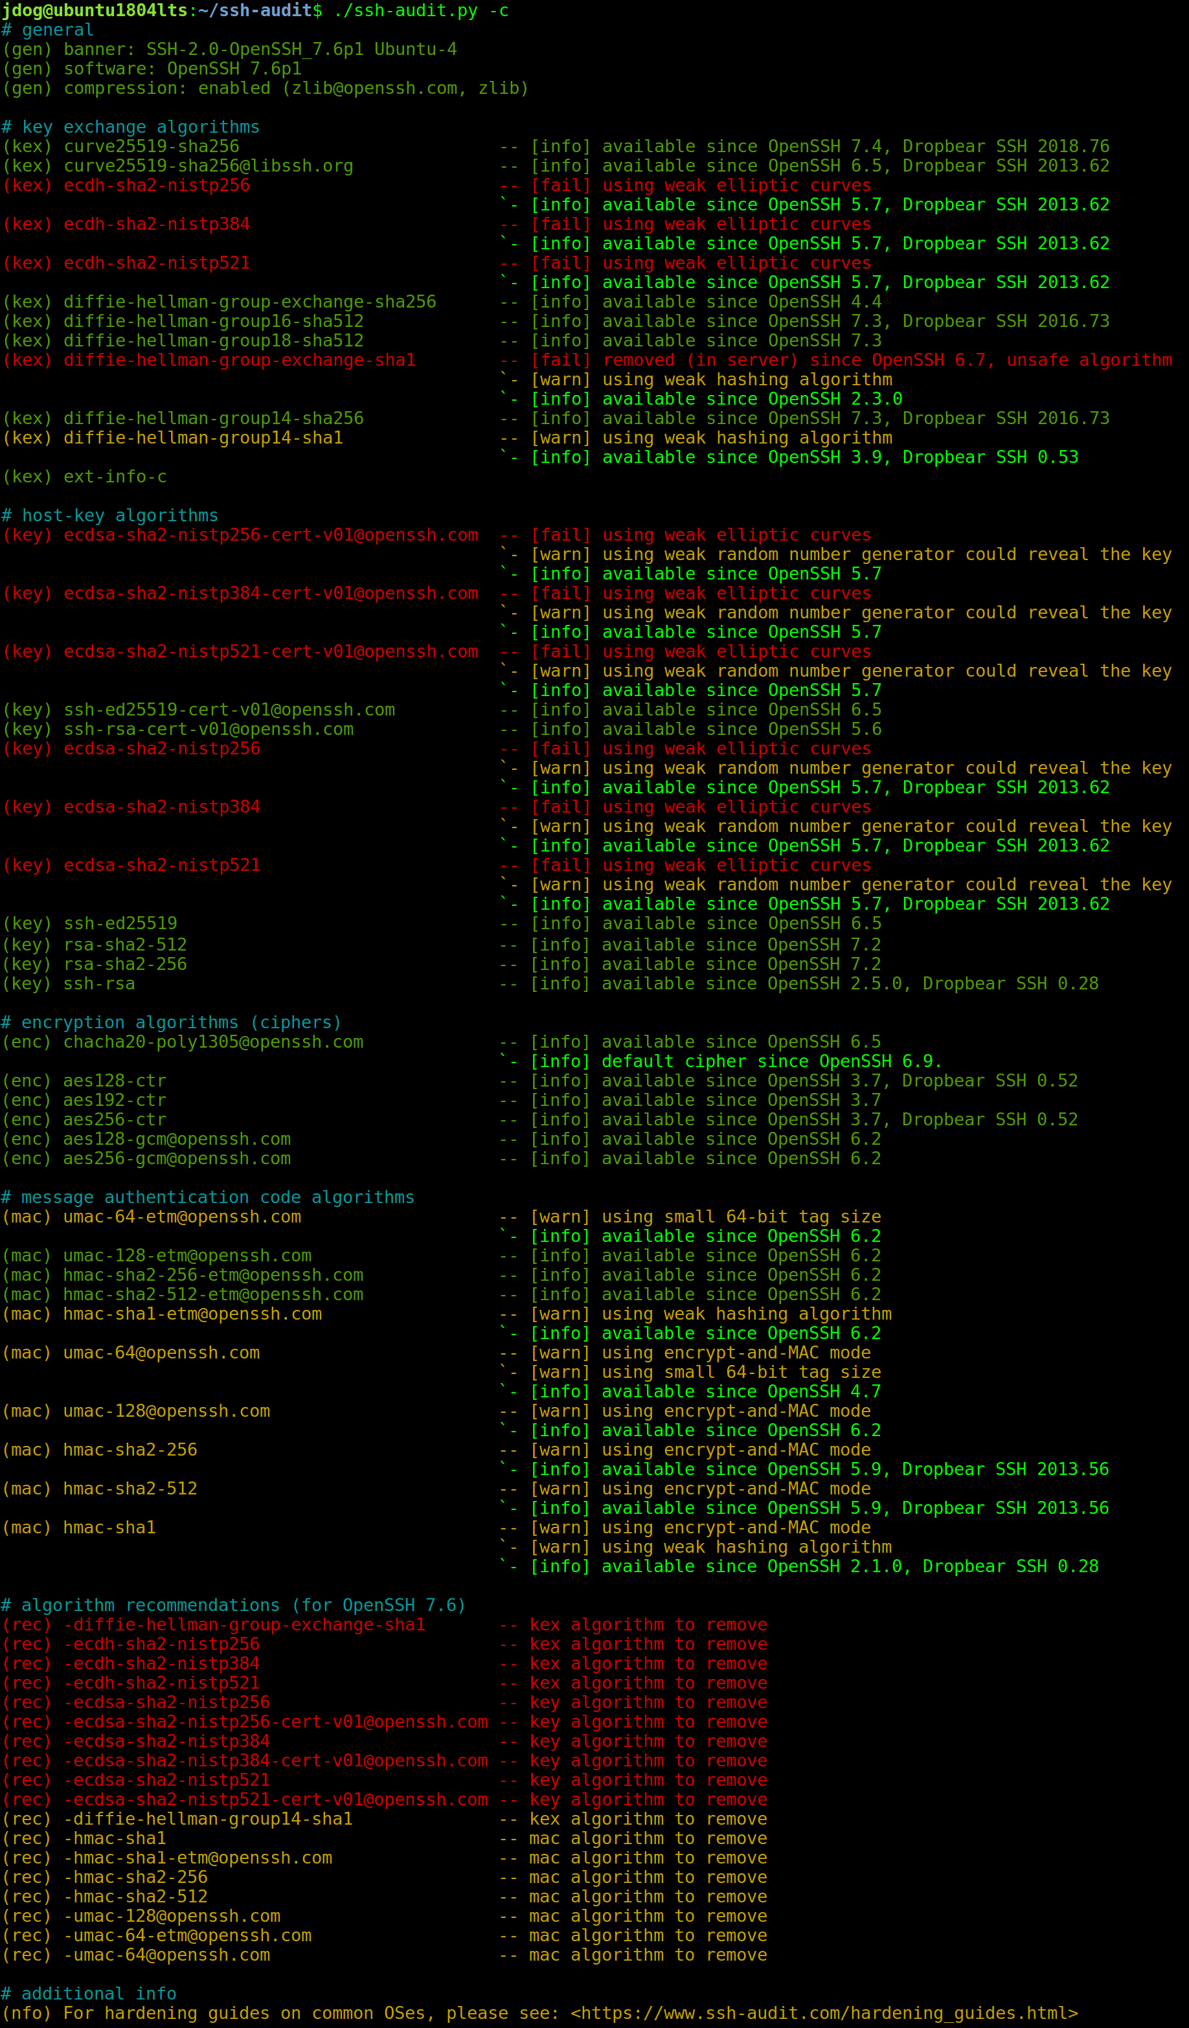Click the 'rsa-sha2-512' key entry
The image size is (1189, 2028).
126,945
